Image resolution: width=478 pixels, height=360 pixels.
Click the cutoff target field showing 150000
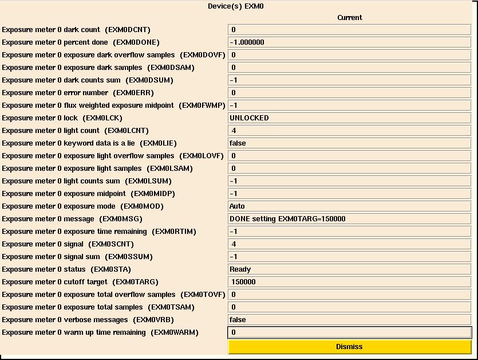(x=349, y=282)
